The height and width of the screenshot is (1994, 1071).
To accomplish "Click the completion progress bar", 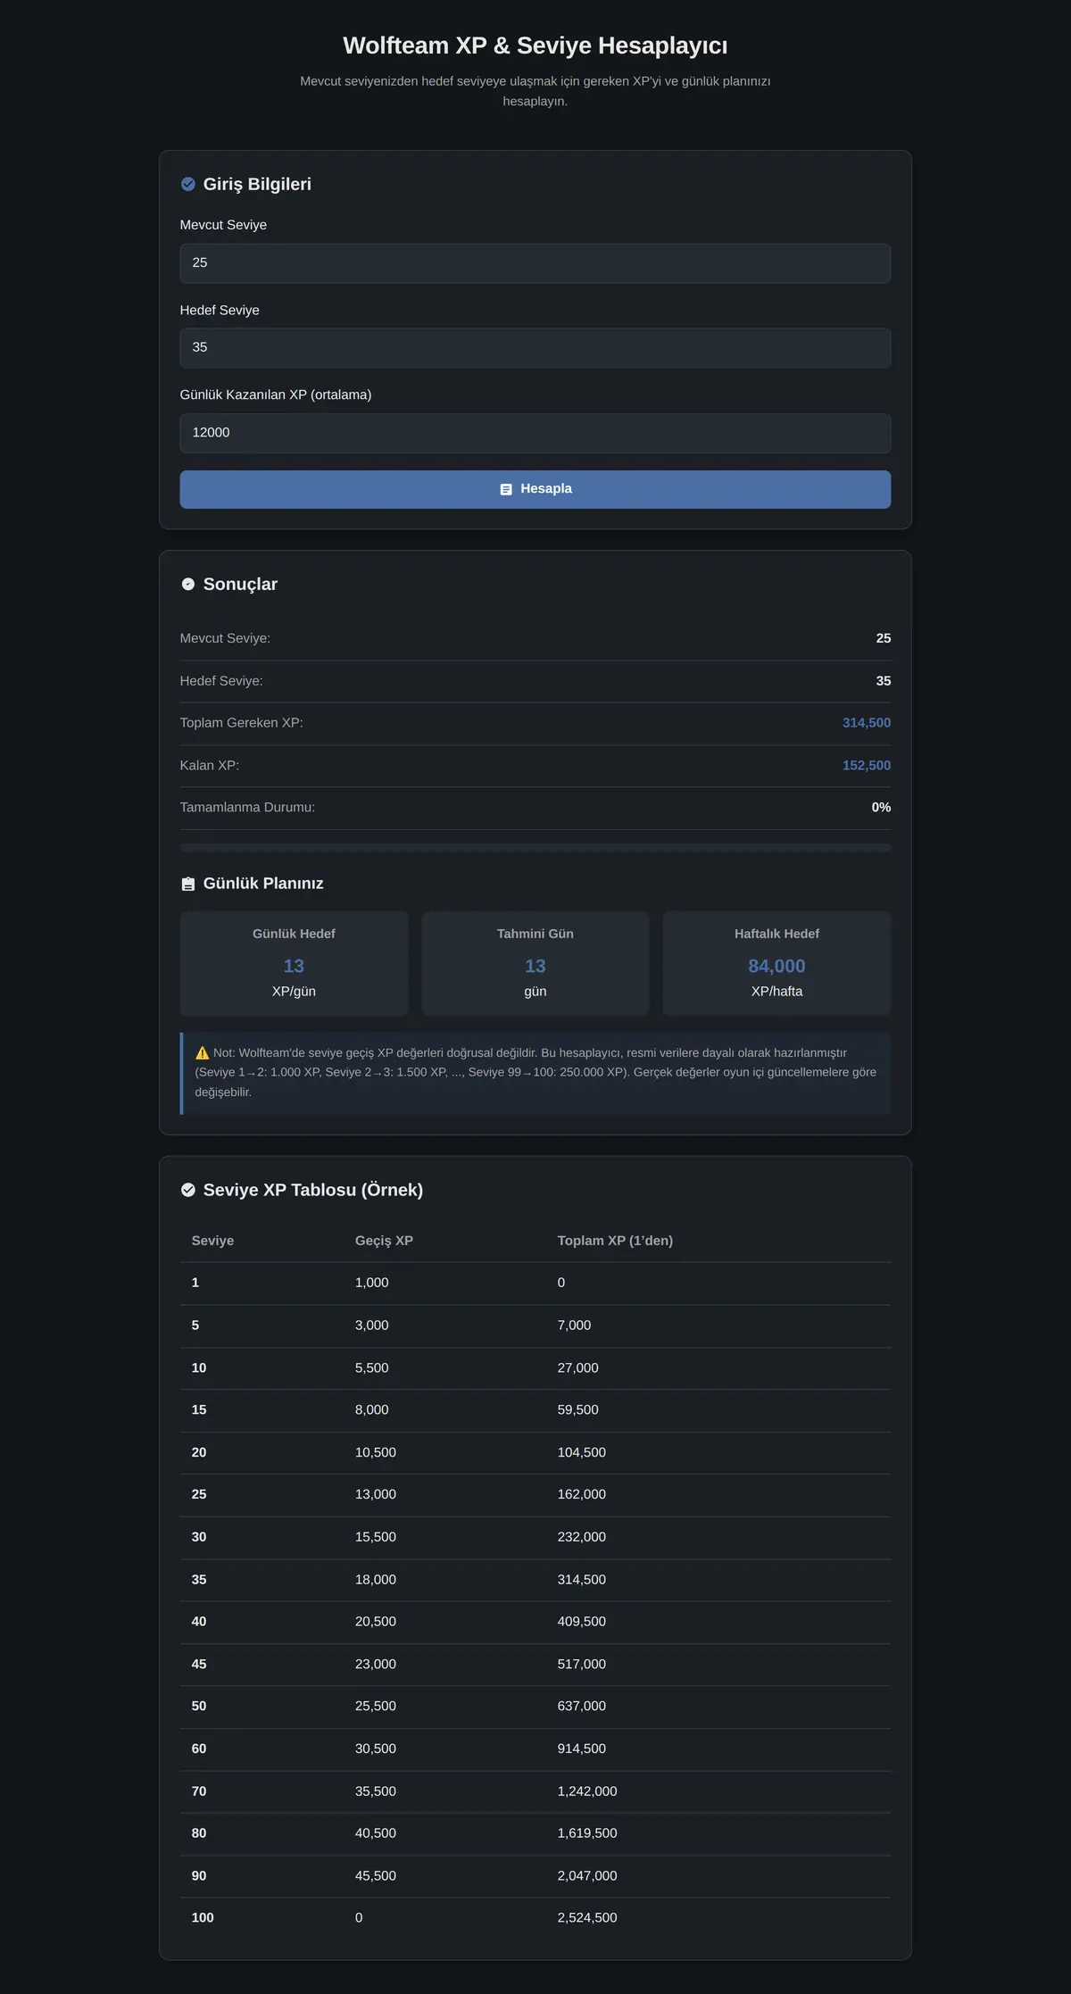I will (535, 847).
